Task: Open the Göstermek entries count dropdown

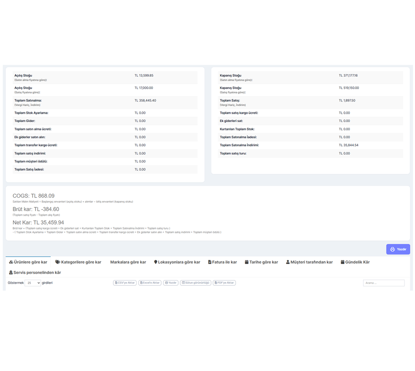Action: (x=32, y=283)
